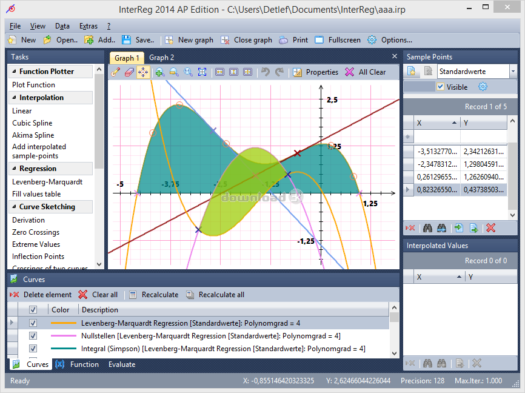Click the zoom in magnifier with plus
The width and height of the screenshot is (525, 393).
point(159,72)
